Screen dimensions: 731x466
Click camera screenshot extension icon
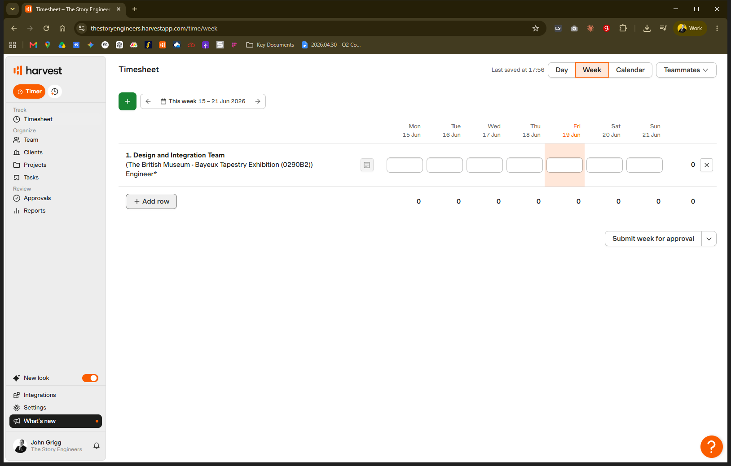(574, 28)
